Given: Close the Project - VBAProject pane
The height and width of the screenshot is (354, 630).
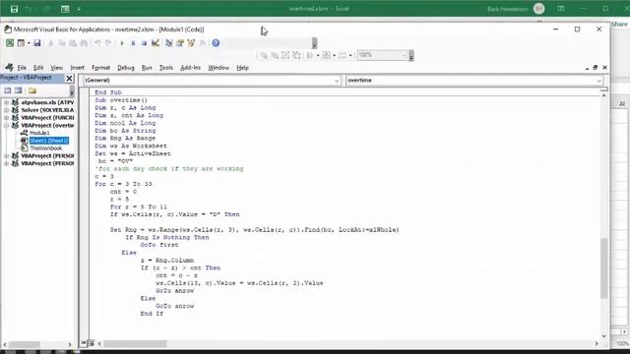Looking at the screenshot, I should click(x=69, y=78).
